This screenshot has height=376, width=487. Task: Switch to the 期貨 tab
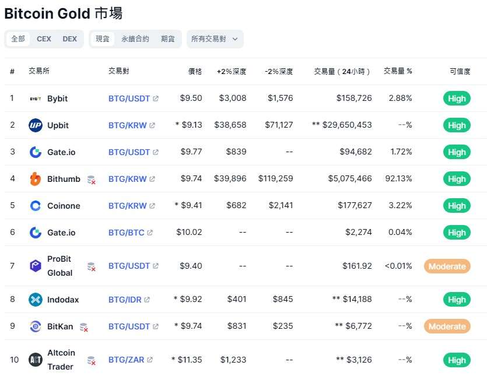tap(168, 39)
